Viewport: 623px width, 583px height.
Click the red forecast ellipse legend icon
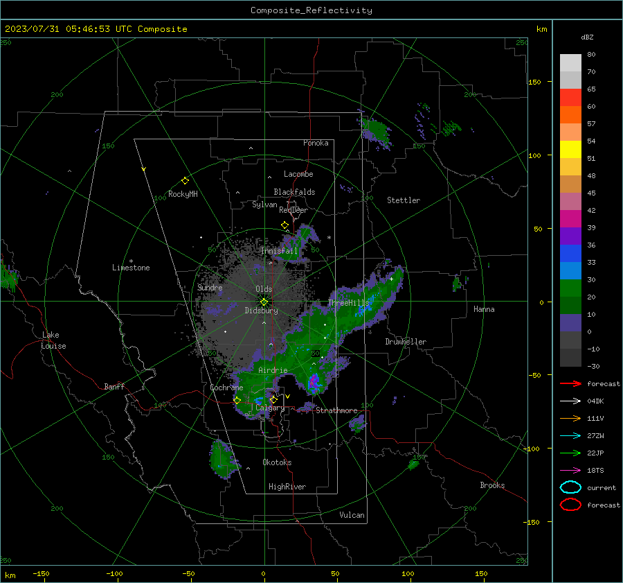(570, 505)
